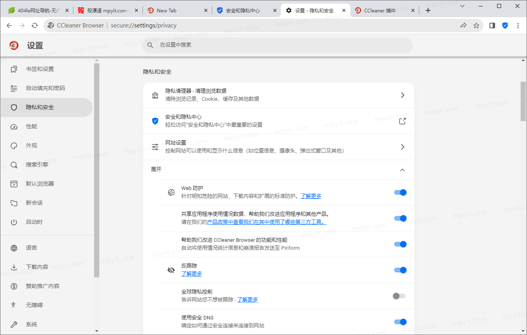This screenshot has height=335, width=527.
Task: Toggle 帮助我们改进 CCleaner Browser switch
Action: coord(400,244)
